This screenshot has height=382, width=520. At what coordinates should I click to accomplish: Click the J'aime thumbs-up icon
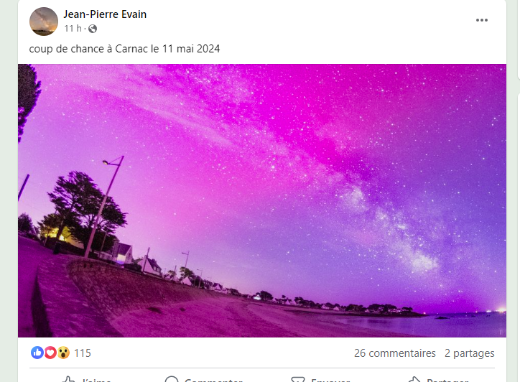pos(68,379)
